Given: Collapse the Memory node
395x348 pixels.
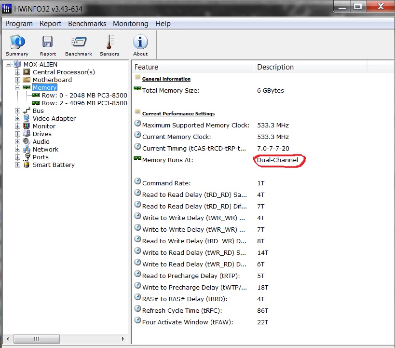Looking at the screenshot, I should [17, 87].
